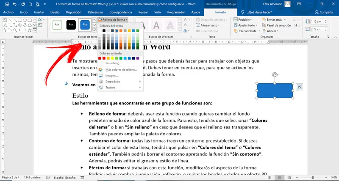The height and width of the screenshot is (181, 339).
Task: Open the Customize Quick Access Toolbar arrow
Action: click(x=45, y=4)
